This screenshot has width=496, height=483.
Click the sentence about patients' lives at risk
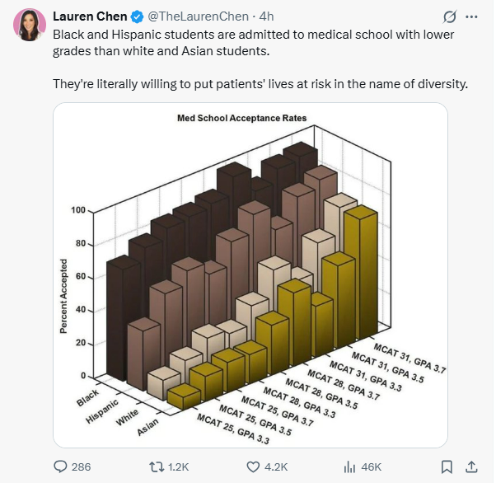pos(260,84)
